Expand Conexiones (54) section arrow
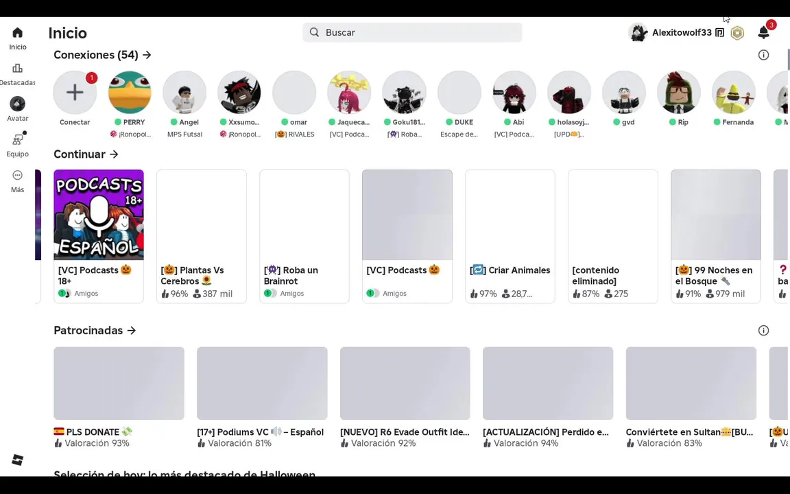This screenshot has width=790, height=494. (x=147, y=55)
